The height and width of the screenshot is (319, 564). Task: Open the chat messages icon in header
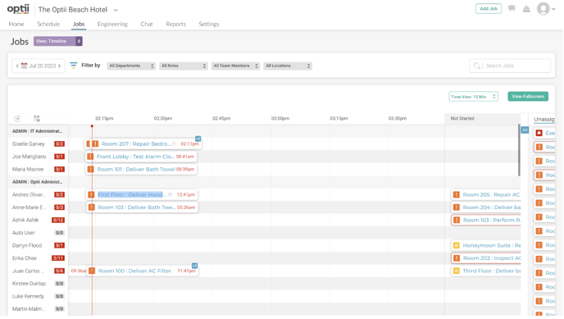[x=512, y=9]
